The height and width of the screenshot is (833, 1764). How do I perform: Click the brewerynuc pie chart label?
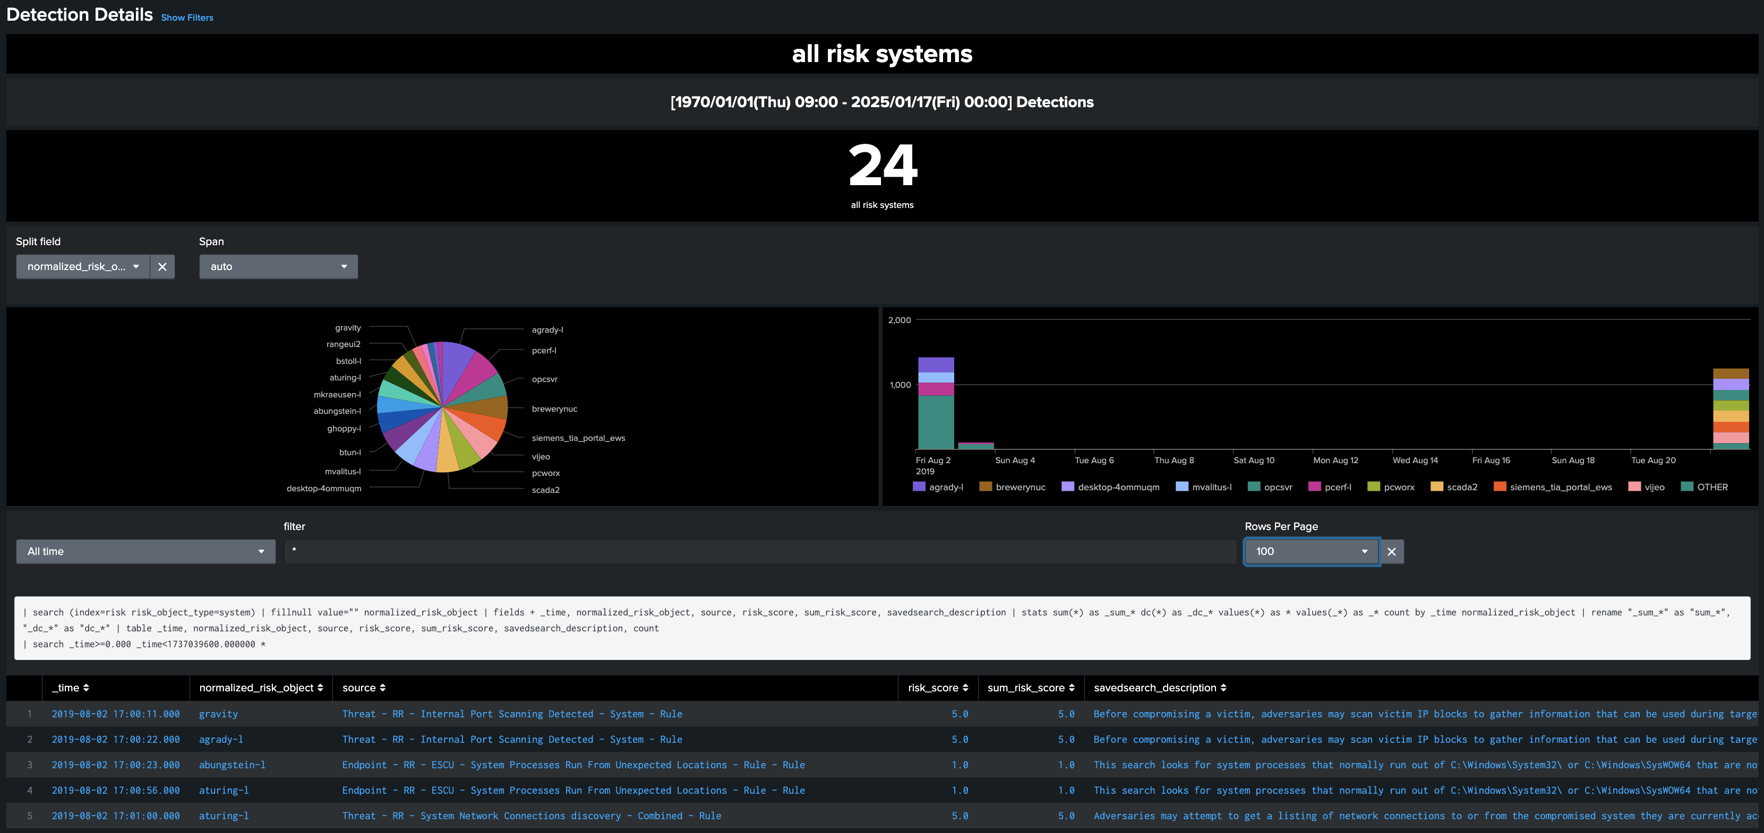point(554,409)
